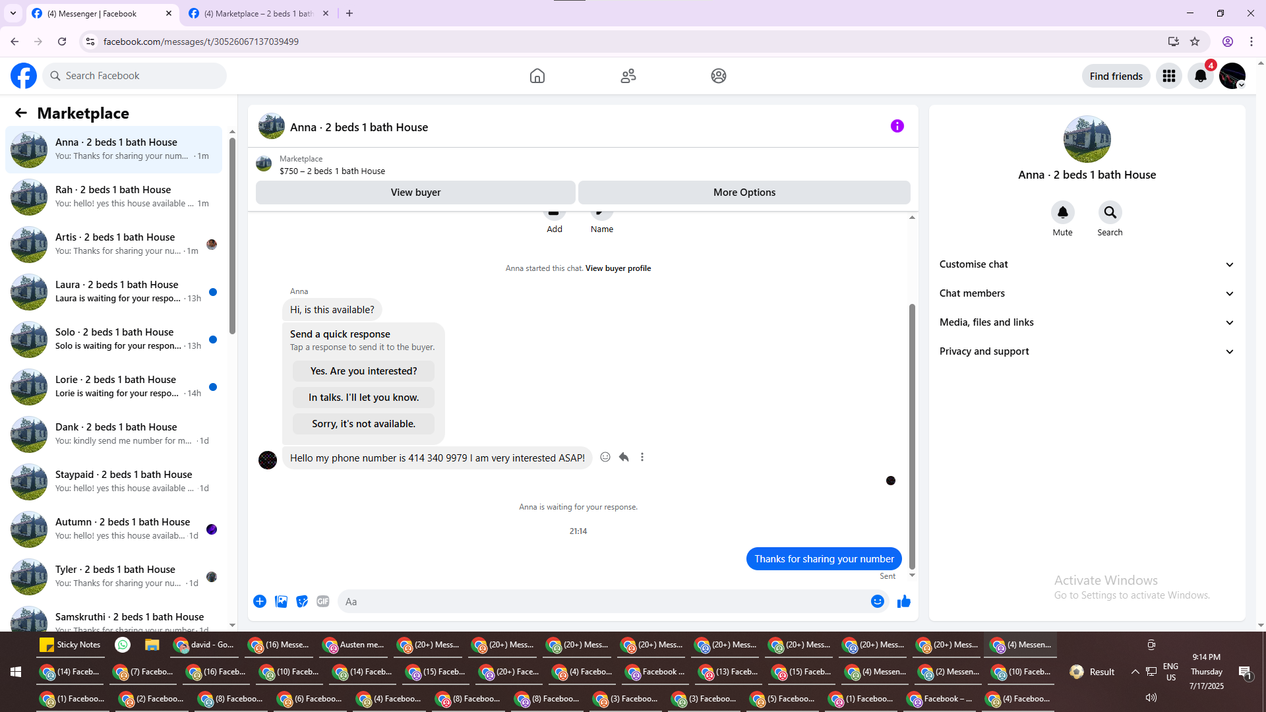Open Autumn's 2 beds 1 bath House chat
The width and height of the screenshot is (1266, 712).
pos(113,529)
